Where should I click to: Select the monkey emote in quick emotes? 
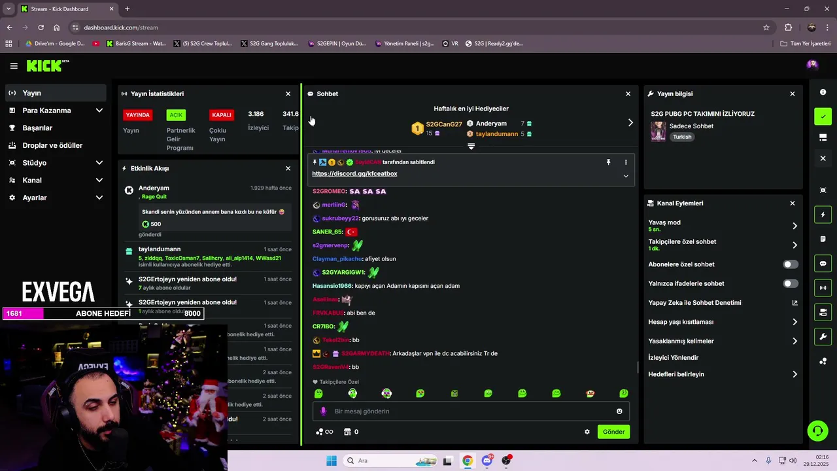click(x=590, y=393)
